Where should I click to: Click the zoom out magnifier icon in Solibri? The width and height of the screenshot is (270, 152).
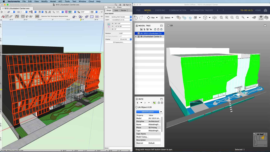(232, 18)
